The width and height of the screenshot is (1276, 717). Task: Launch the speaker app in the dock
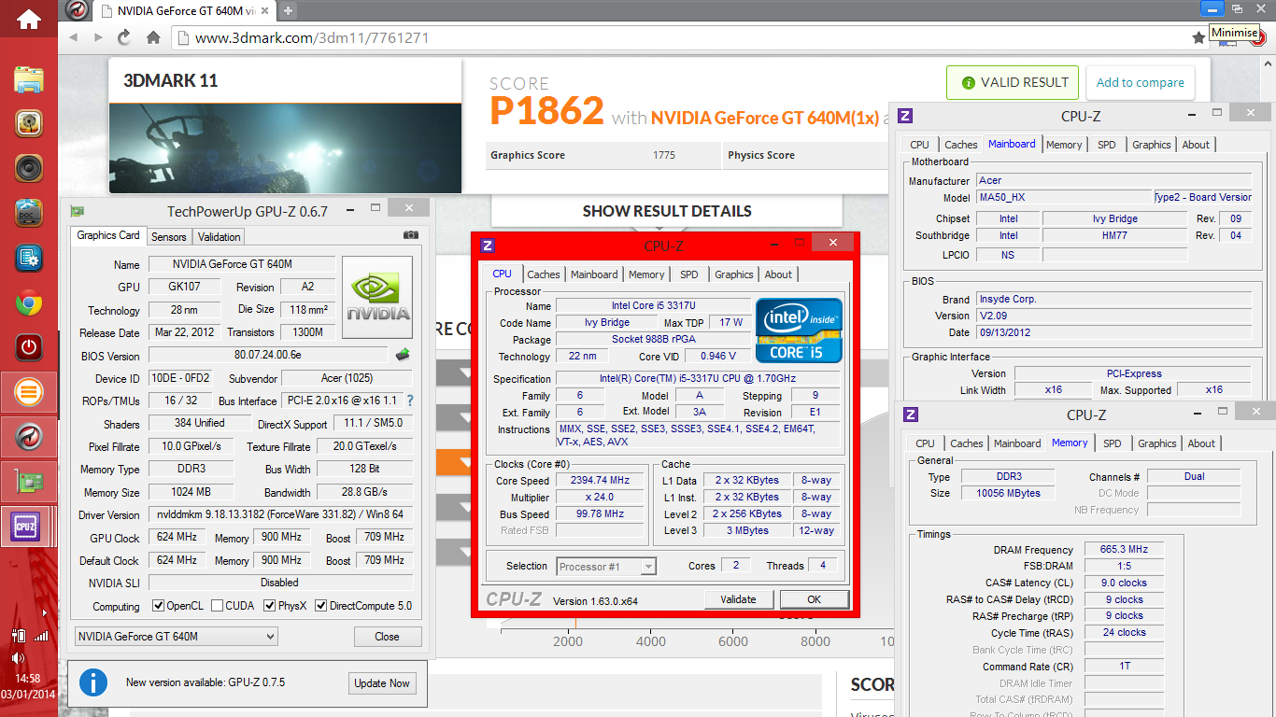point(29,168)
